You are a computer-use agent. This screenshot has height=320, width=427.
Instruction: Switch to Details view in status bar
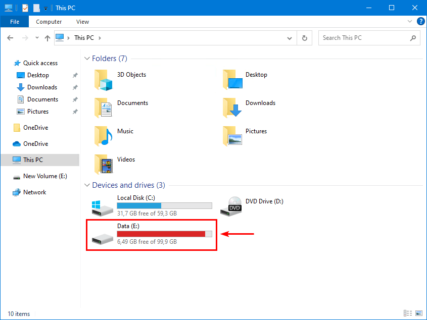pyautogui.click(x=408, y=313)
